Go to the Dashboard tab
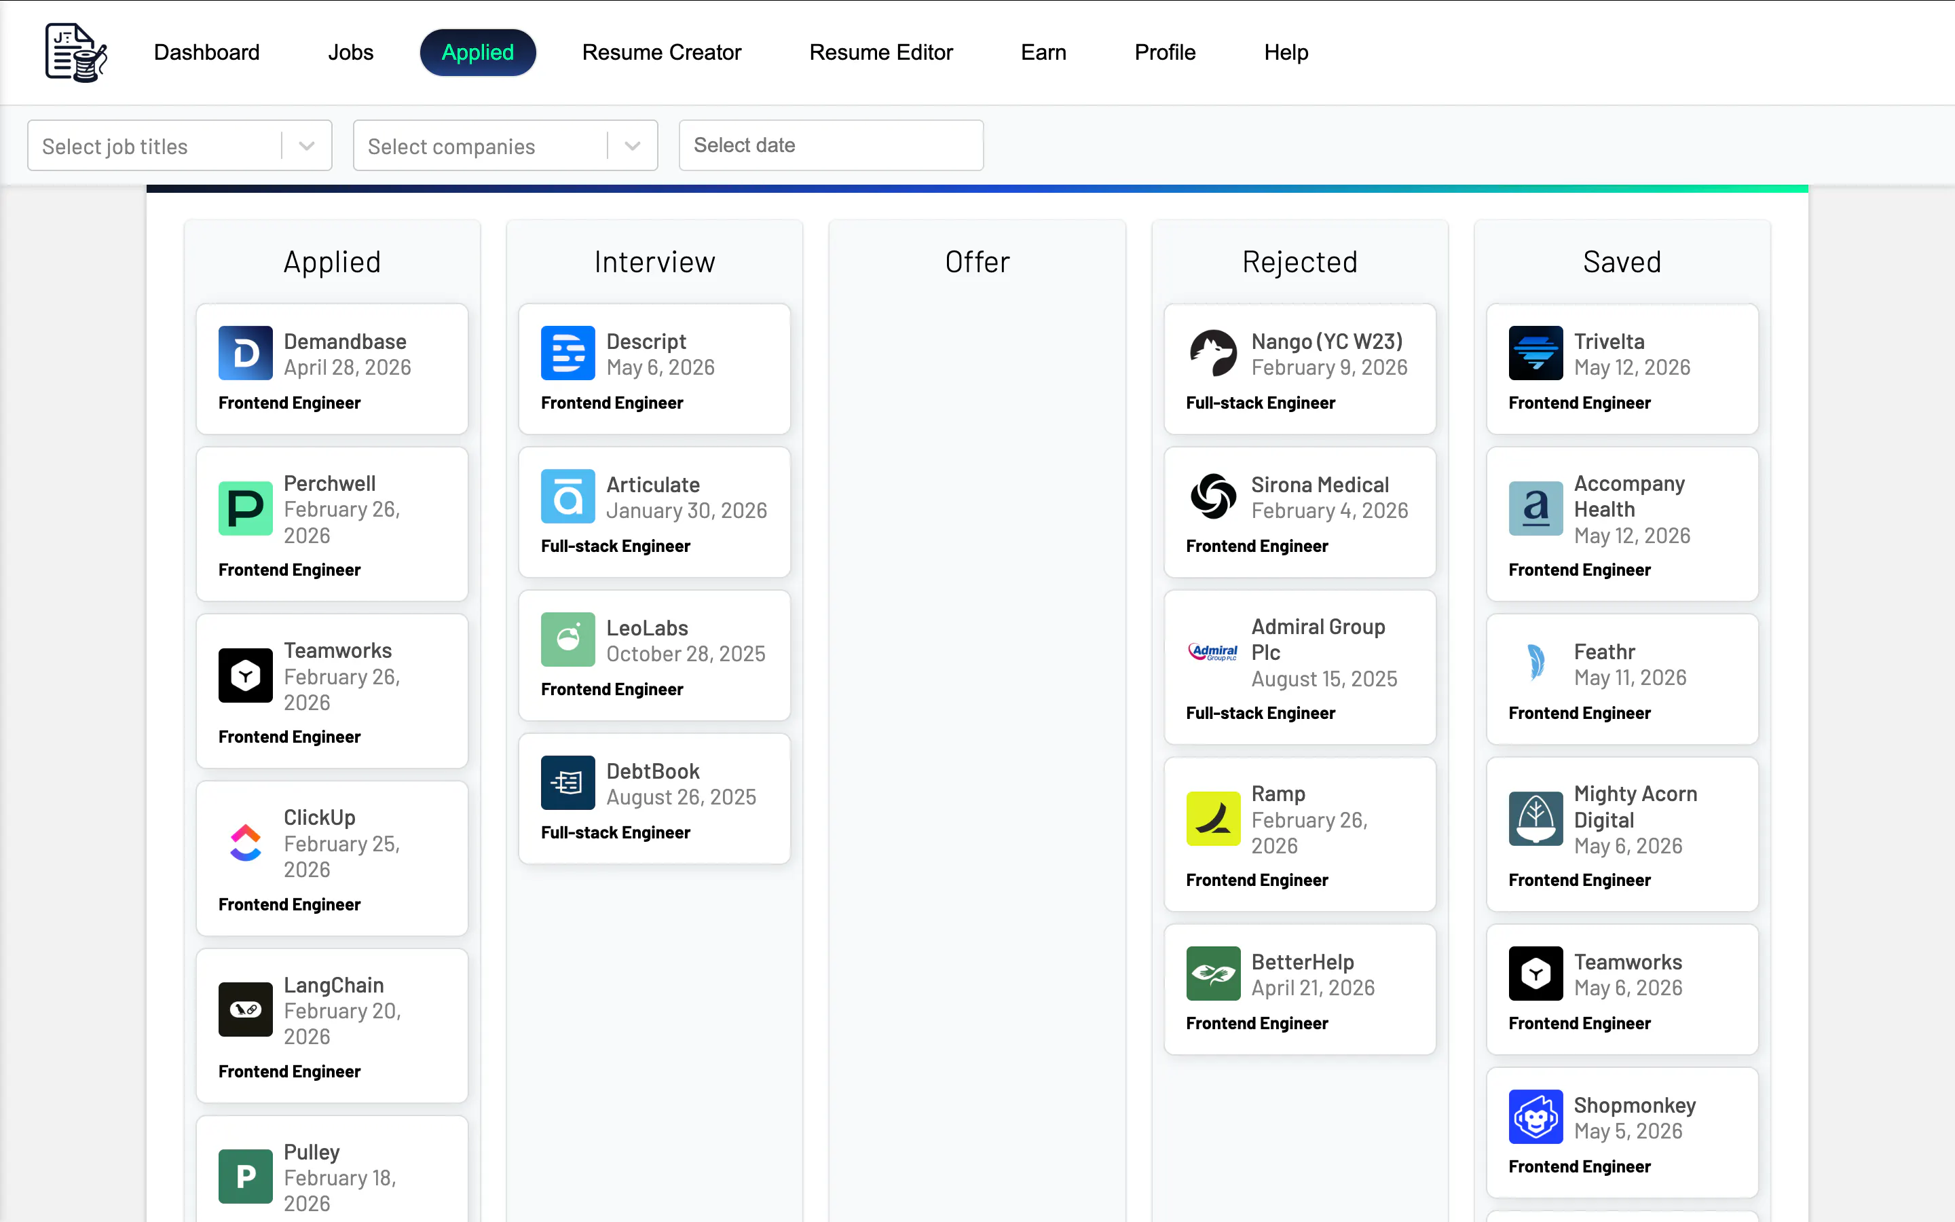 pos(207,52)
